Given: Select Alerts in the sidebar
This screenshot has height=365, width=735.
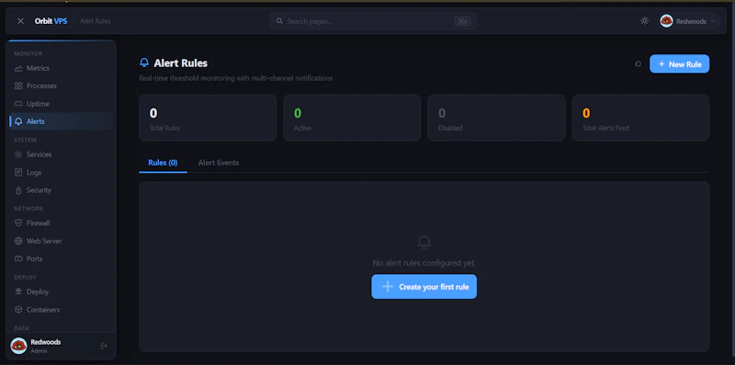Looking at the screenshot, I should point(61,121).
